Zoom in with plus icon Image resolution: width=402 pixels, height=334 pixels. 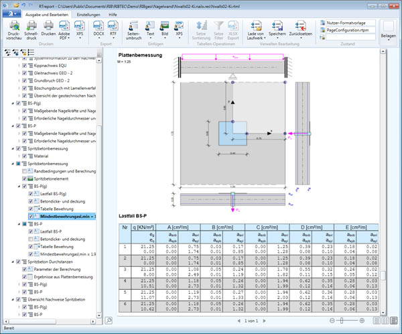tap(362, 321)
